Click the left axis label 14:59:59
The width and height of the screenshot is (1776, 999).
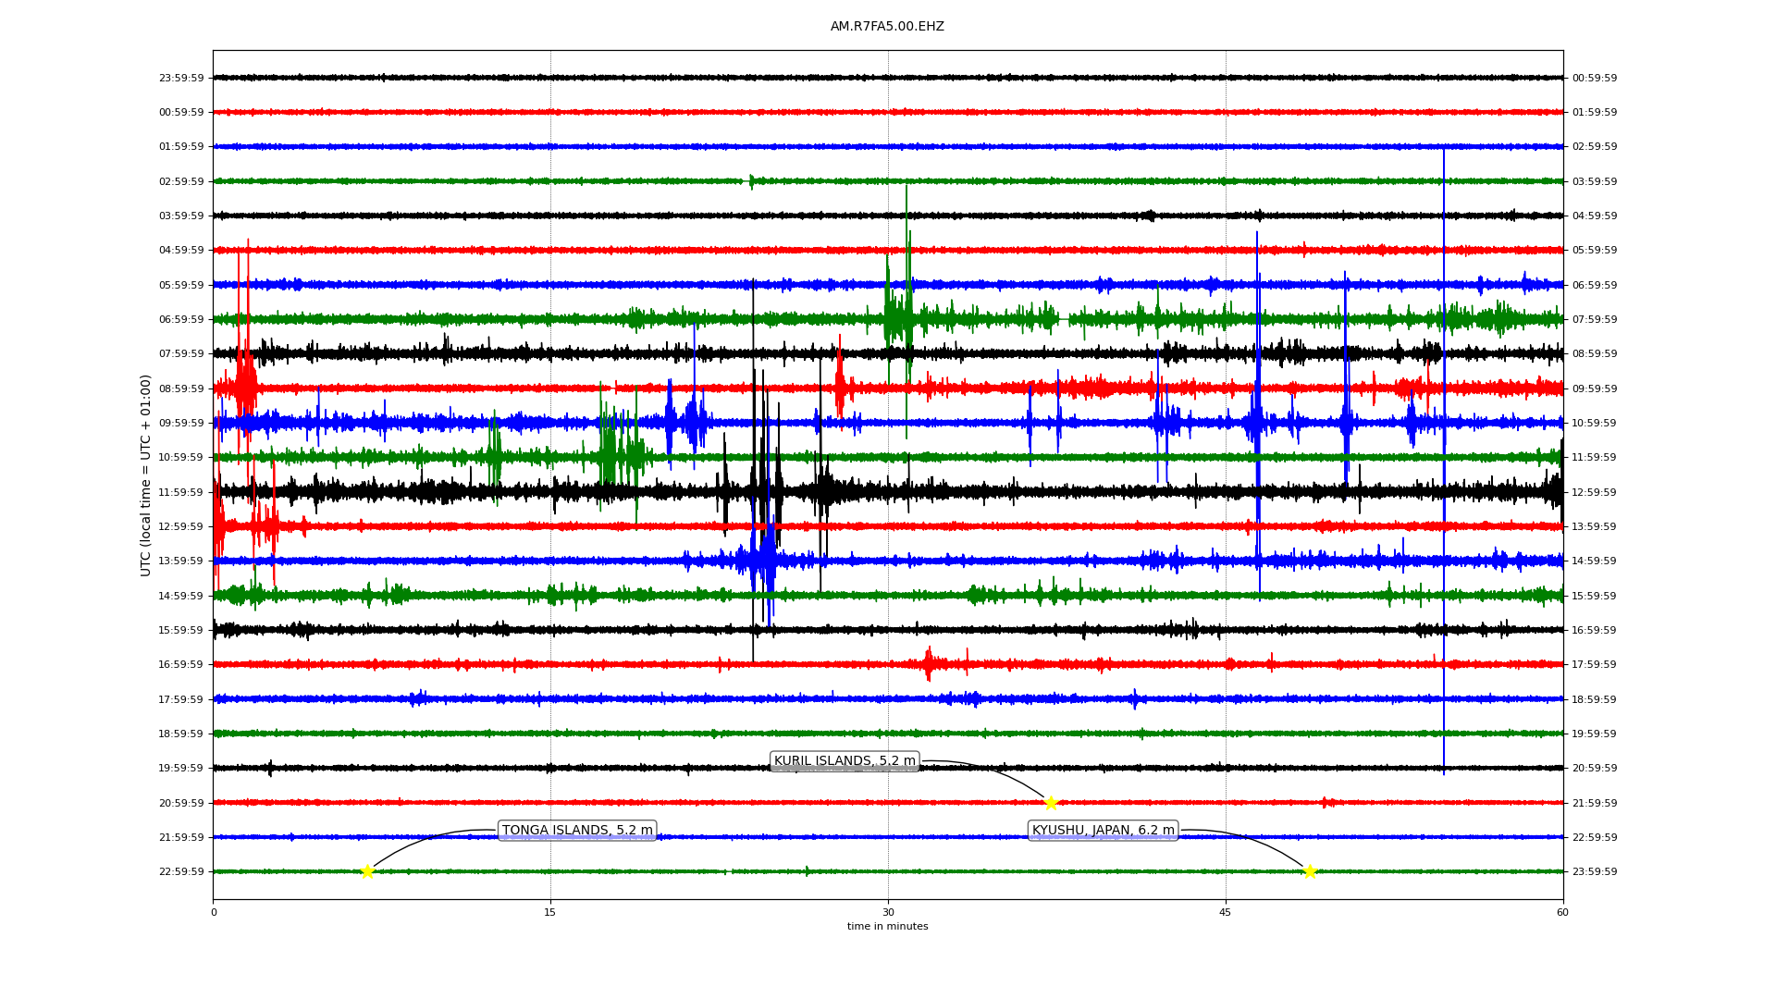[181, 597]
